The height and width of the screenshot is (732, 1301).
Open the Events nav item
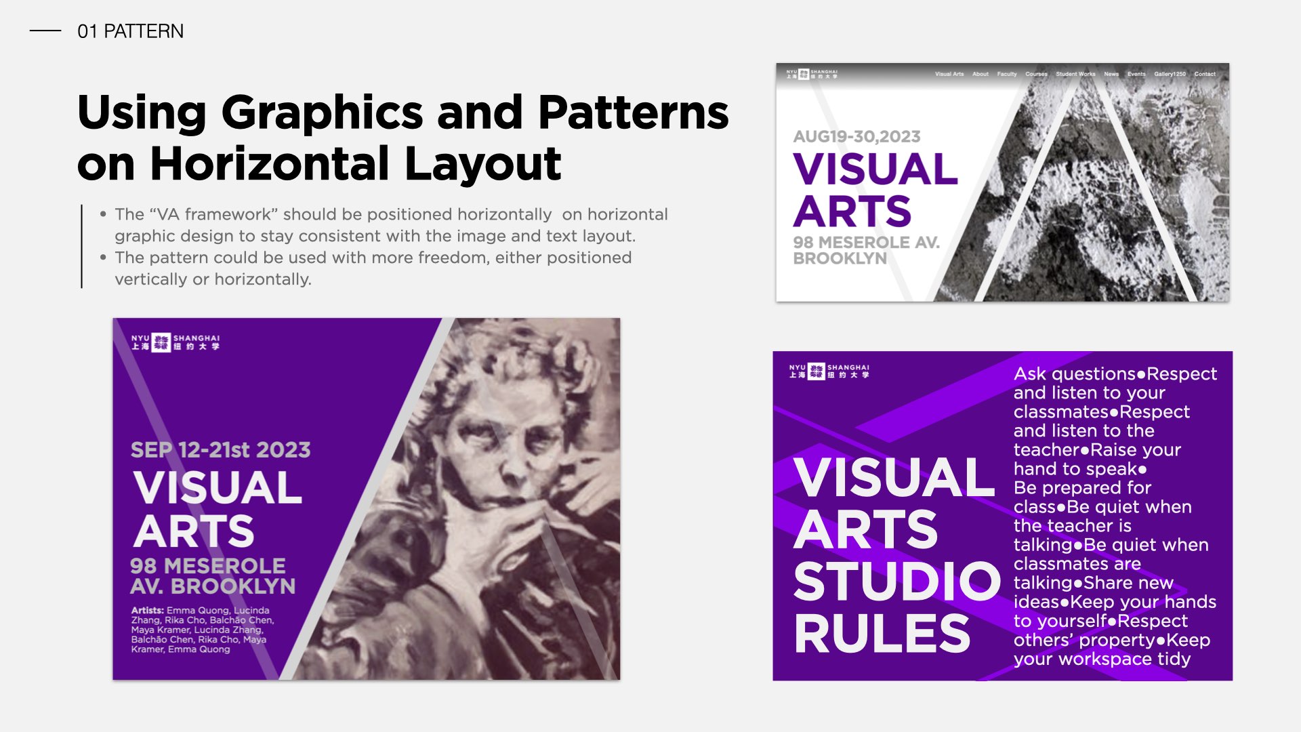[x=1136, y=74]
